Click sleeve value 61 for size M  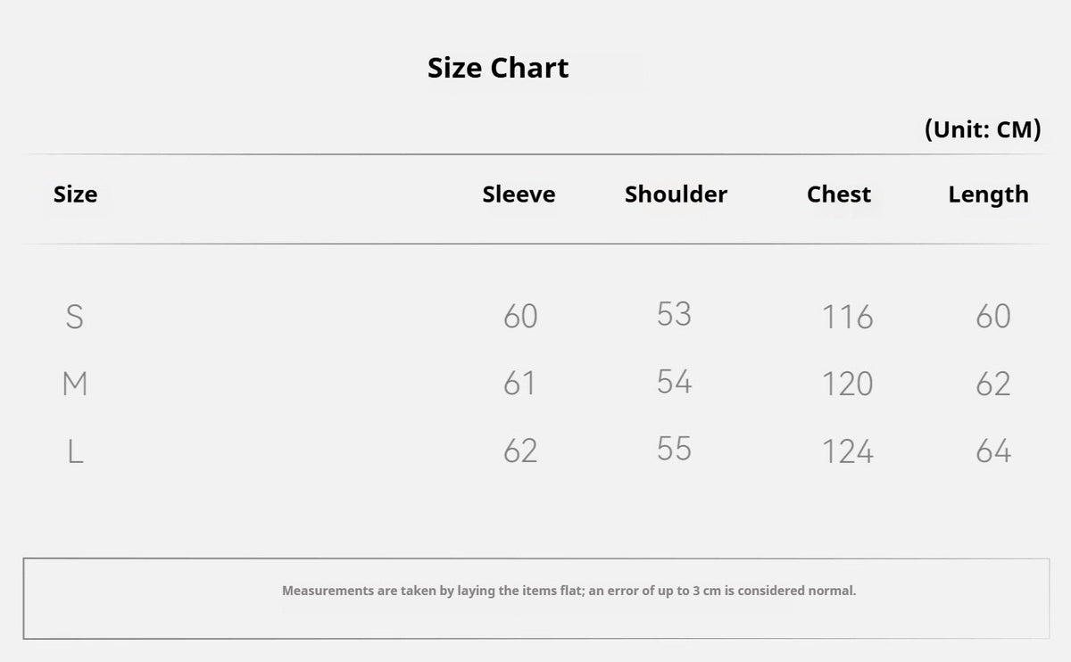pos(519,384)
